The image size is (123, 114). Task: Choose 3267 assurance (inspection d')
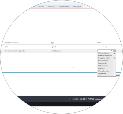coord(105,62)
